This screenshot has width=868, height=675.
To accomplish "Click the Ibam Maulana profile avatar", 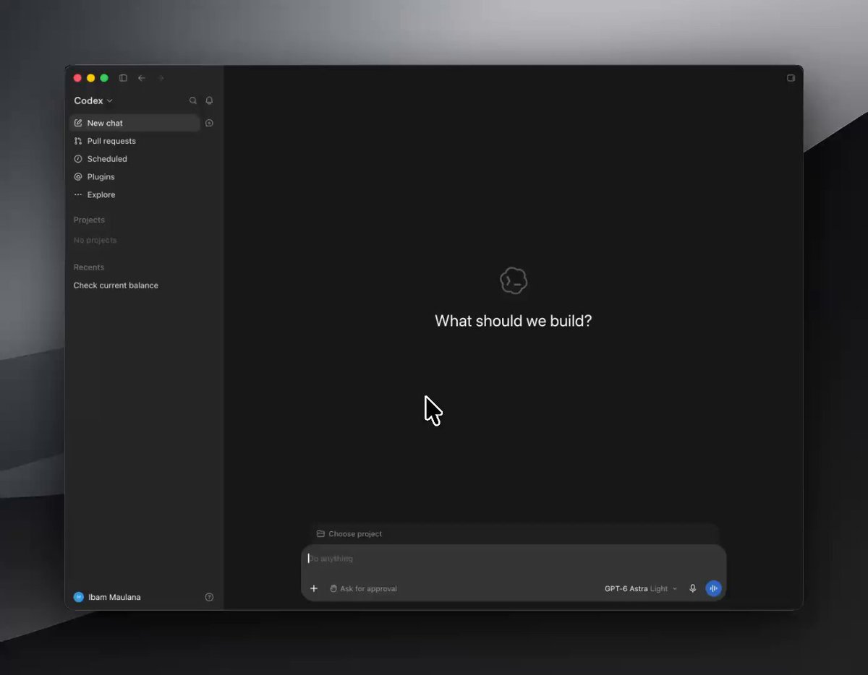I will click(79, 598).
